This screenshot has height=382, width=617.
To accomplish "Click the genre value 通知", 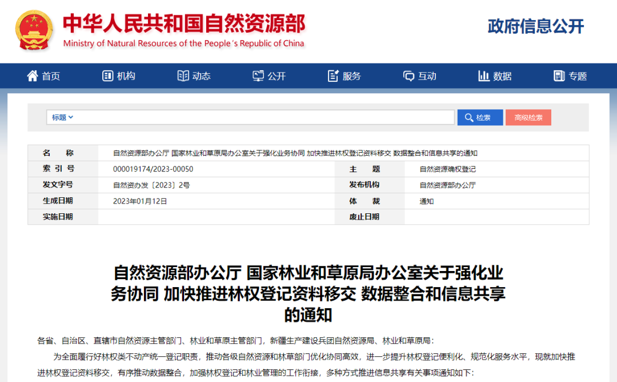I will [427, 201].
